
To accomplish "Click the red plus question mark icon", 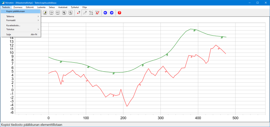I will point(79,13).
